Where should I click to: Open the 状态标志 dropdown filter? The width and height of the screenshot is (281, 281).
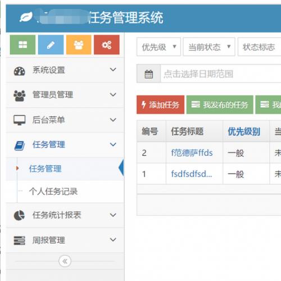(x=259, y=47)
